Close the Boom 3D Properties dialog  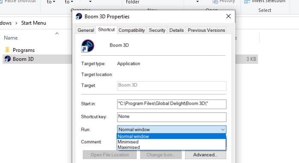click(x=229, y=16)
